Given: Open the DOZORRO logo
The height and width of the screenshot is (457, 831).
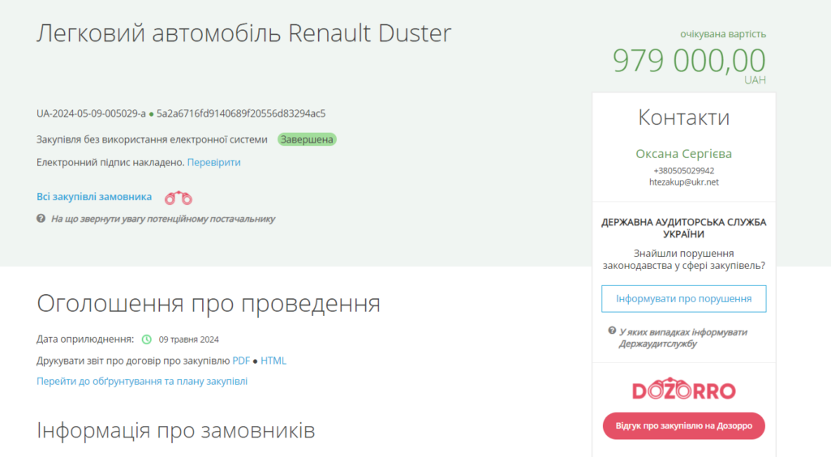Looking at the screenshot, I should pos(683,391).
